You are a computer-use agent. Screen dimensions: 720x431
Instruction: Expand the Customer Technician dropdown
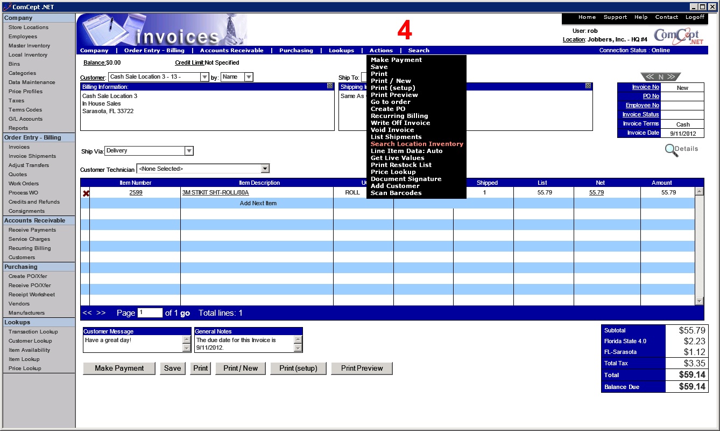[265, 169]
